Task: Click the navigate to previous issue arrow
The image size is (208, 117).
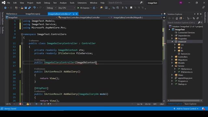Action: pos(37,104)
